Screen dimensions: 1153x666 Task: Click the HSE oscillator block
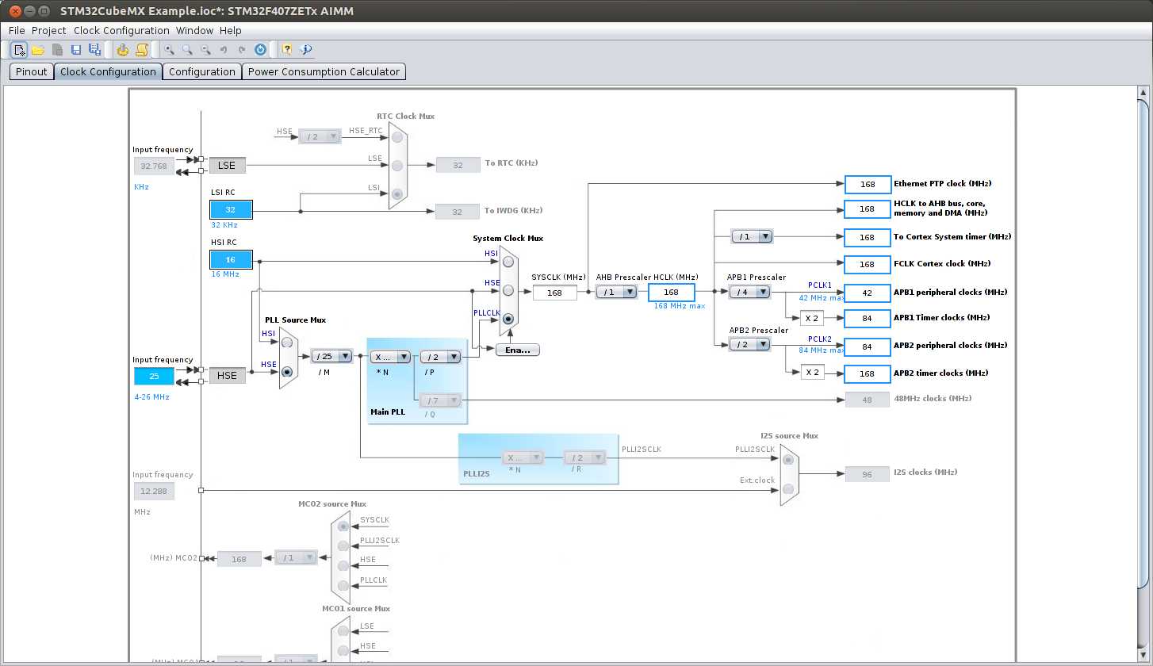point(227,375)
